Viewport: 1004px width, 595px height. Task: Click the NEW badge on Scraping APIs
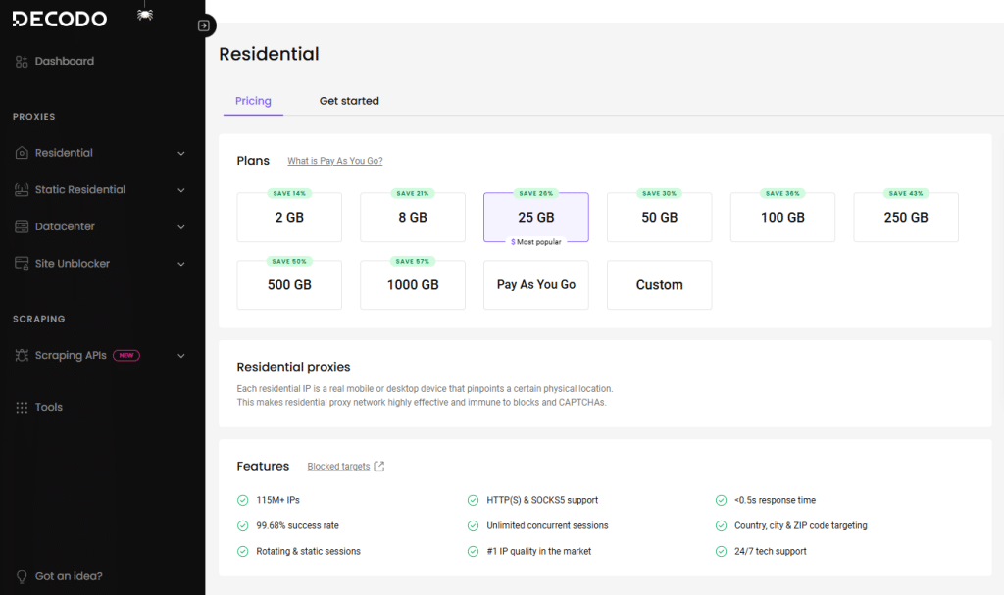click(126, 356)
